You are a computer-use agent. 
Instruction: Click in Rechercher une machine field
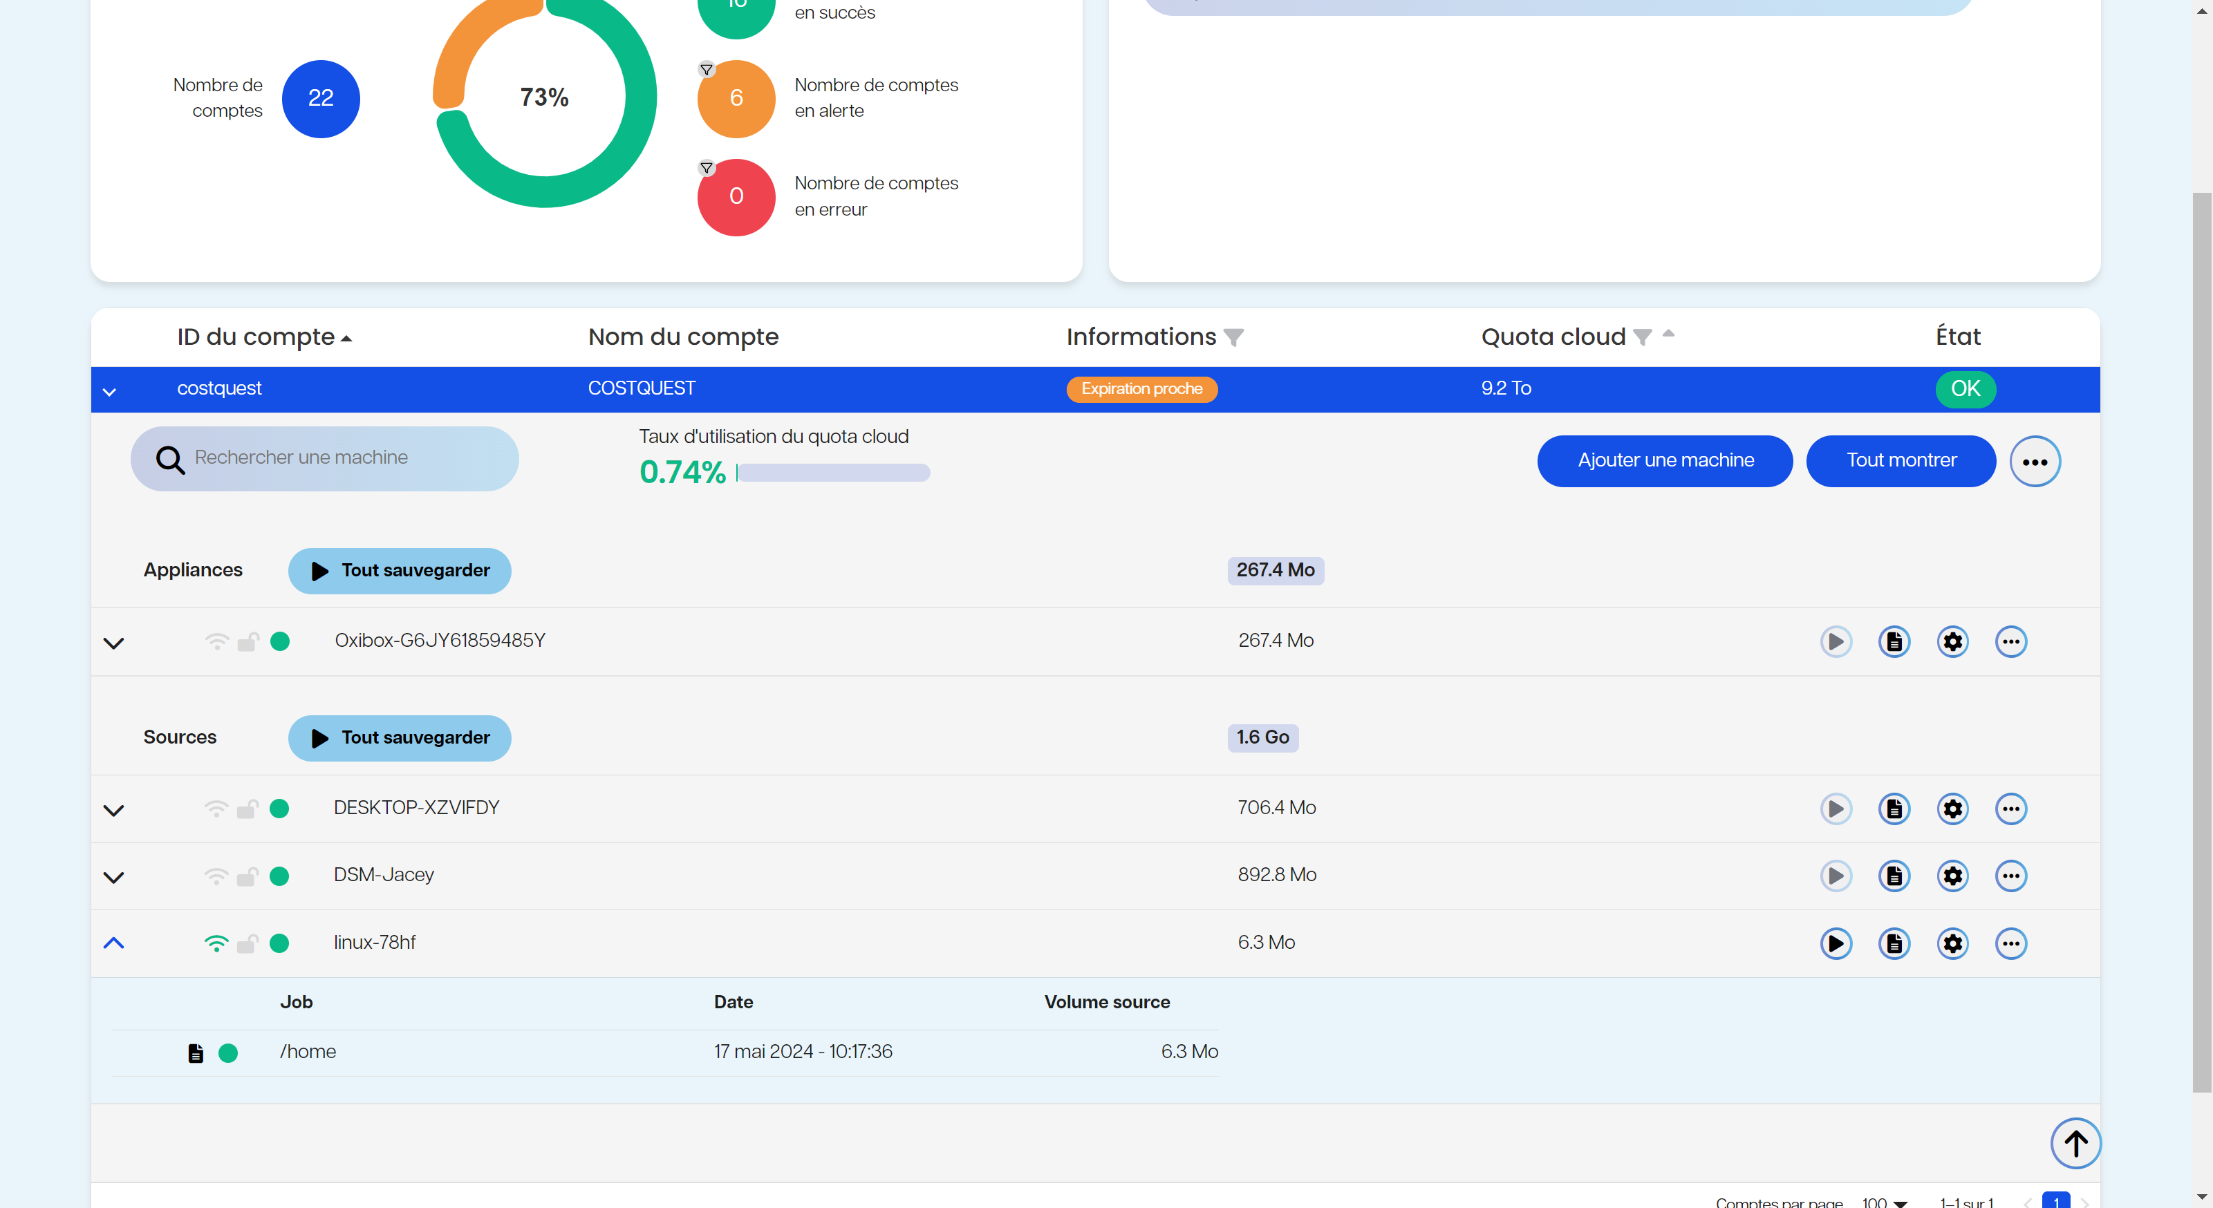click(x=325, y=458)
